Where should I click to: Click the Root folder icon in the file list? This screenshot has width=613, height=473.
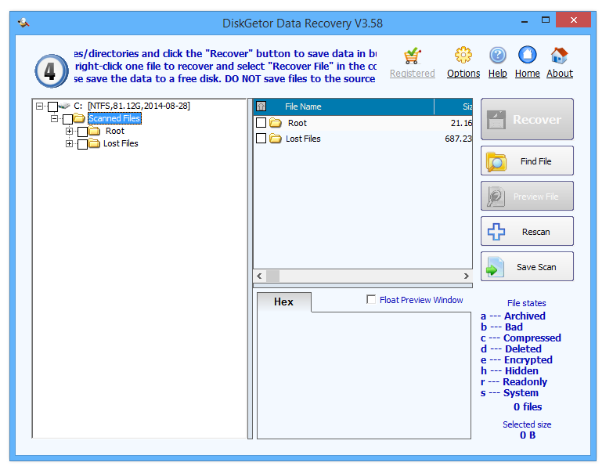276,123
